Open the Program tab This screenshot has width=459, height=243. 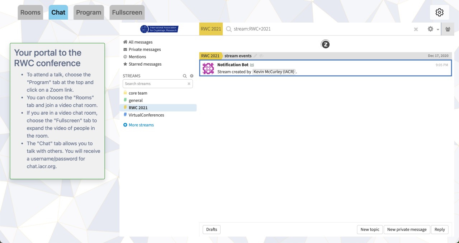[x=89, y=12]
